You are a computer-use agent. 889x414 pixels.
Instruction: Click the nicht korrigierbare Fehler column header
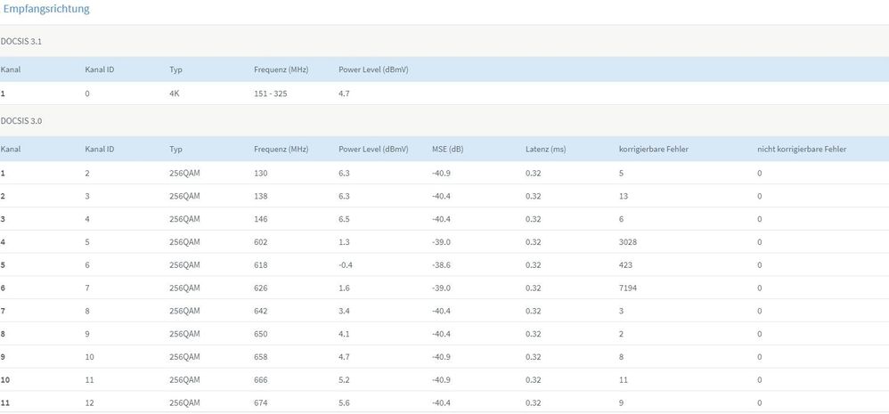[x=802, y=150]
